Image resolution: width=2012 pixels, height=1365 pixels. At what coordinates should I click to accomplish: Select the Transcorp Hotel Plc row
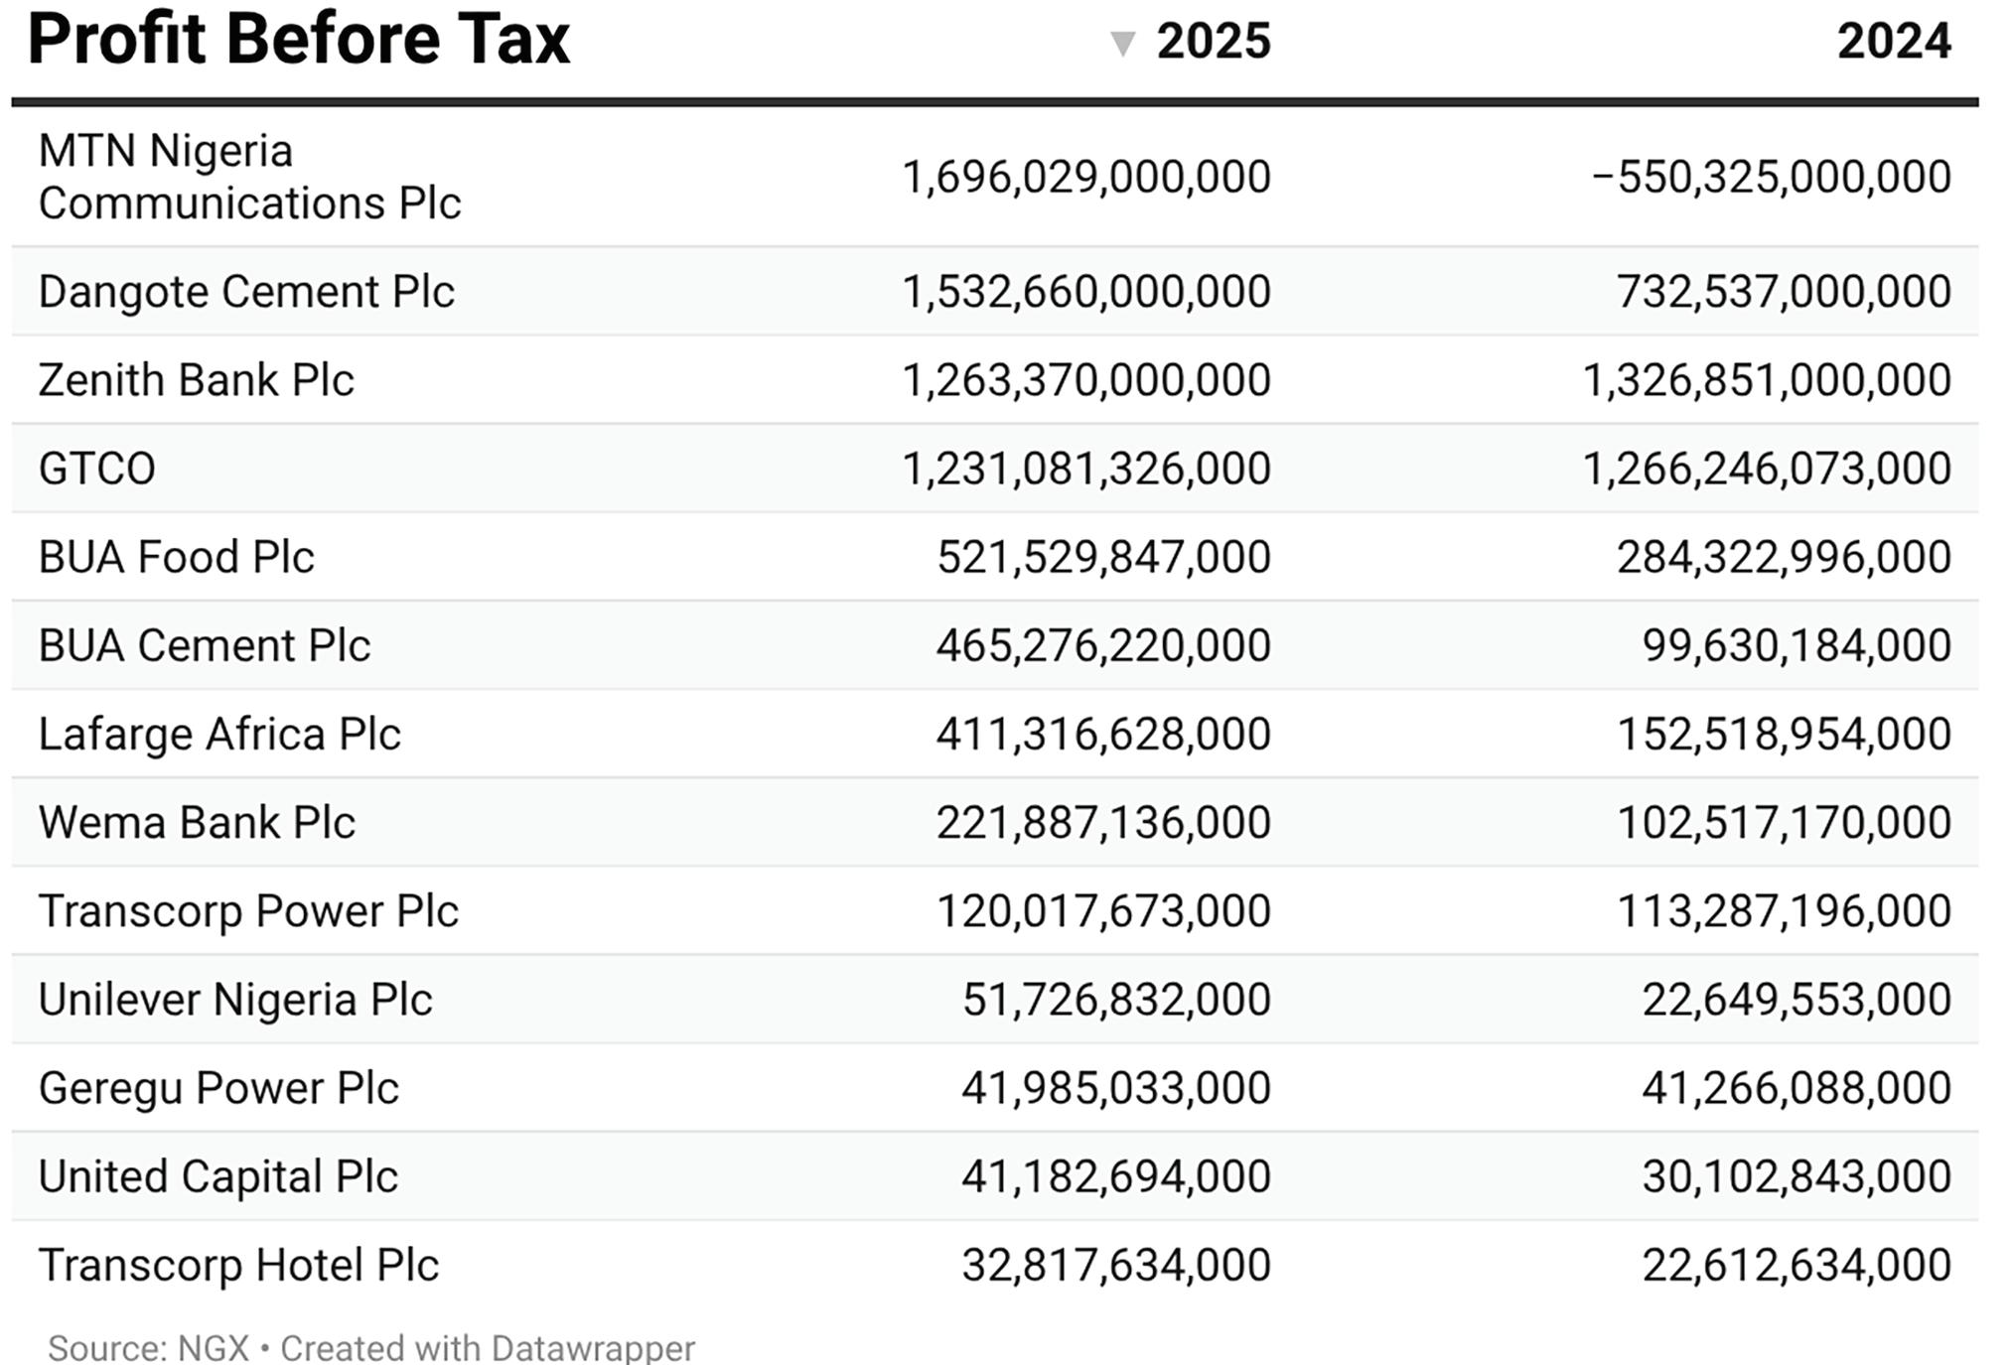pos(995,1265)
